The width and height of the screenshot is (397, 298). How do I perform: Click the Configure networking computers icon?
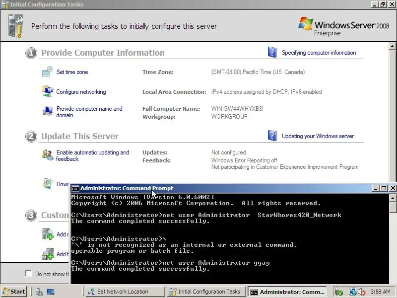pos(47,91)
